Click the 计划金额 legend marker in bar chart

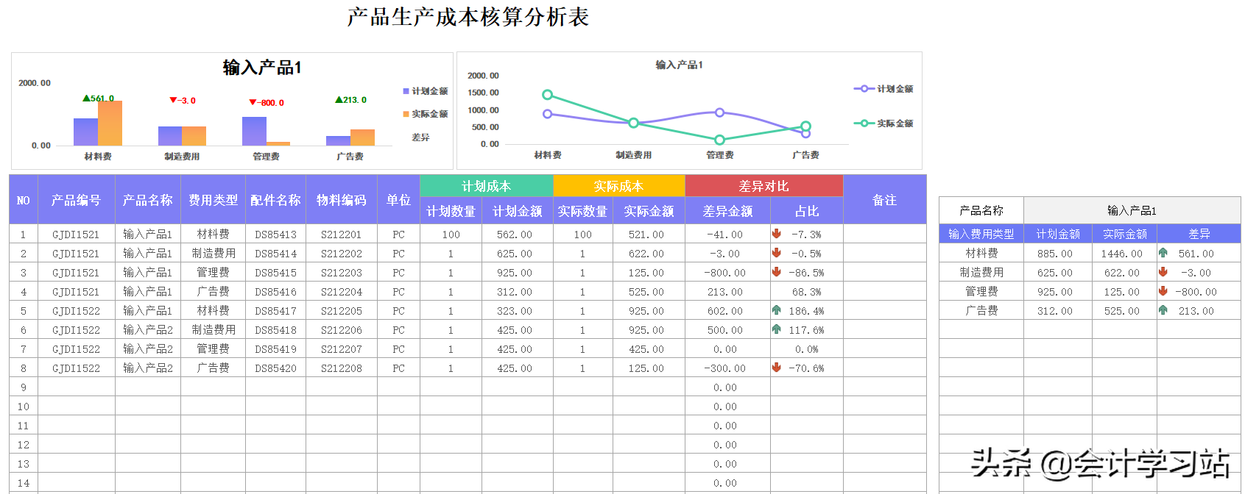406,91
